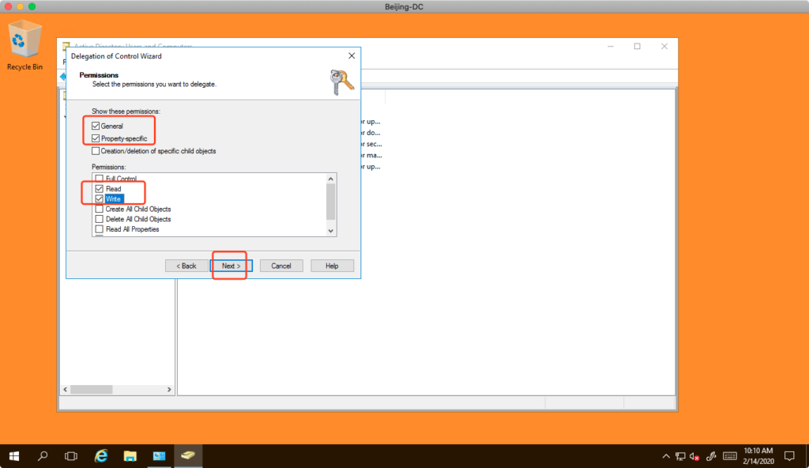
Task: Launch Internet Explorer from the taskbar
Action: click(x=101, y=456)
